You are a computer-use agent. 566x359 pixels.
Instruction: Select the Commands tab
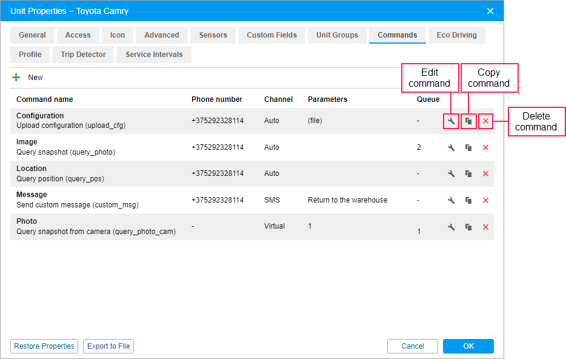[397, 35]
